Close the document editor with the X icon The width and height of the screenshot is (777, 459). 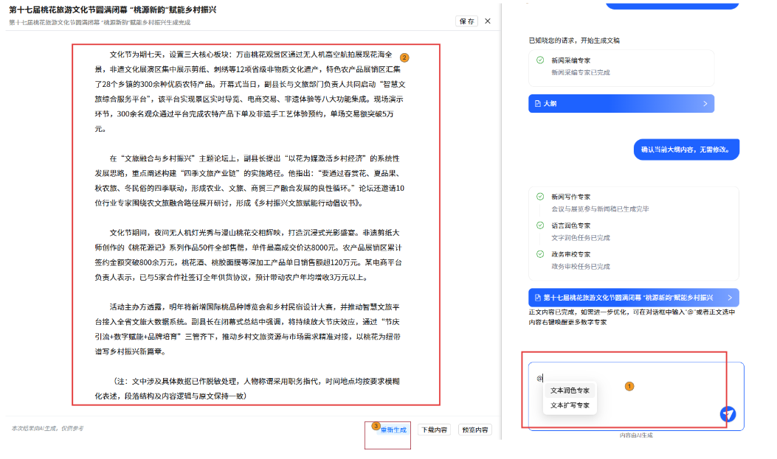coord(487,21)
